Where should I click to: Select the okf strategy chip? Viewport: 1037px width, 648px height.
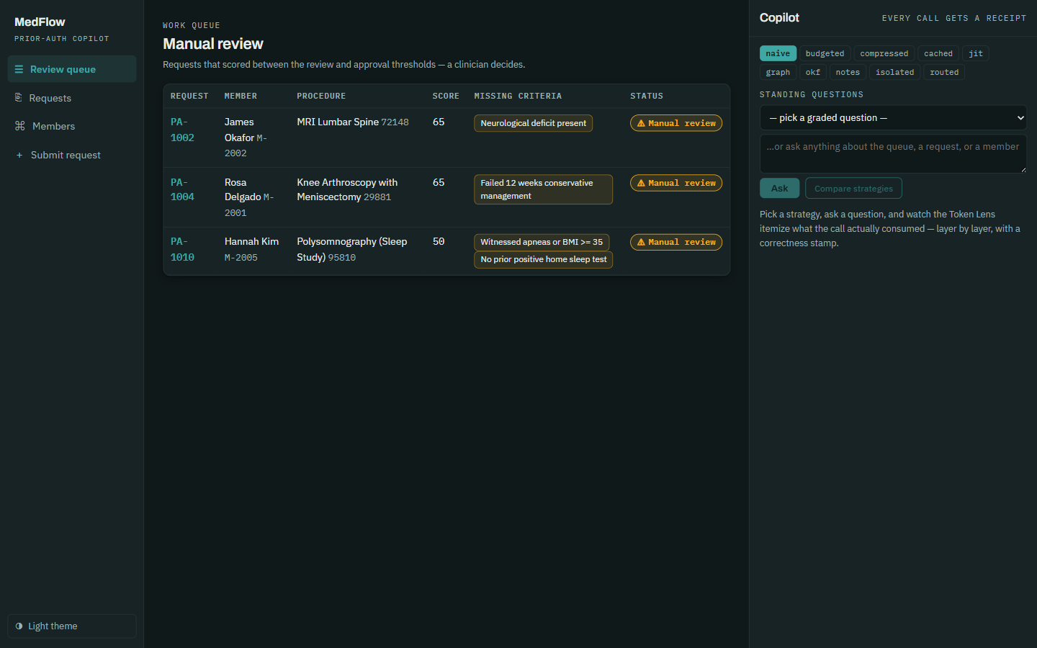tap(813, 72)
